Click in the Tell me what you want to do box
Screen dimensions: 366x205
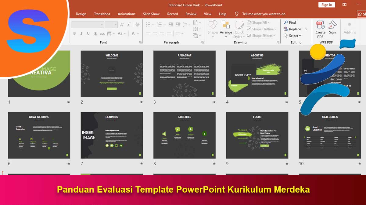click(x=264, y=14)
